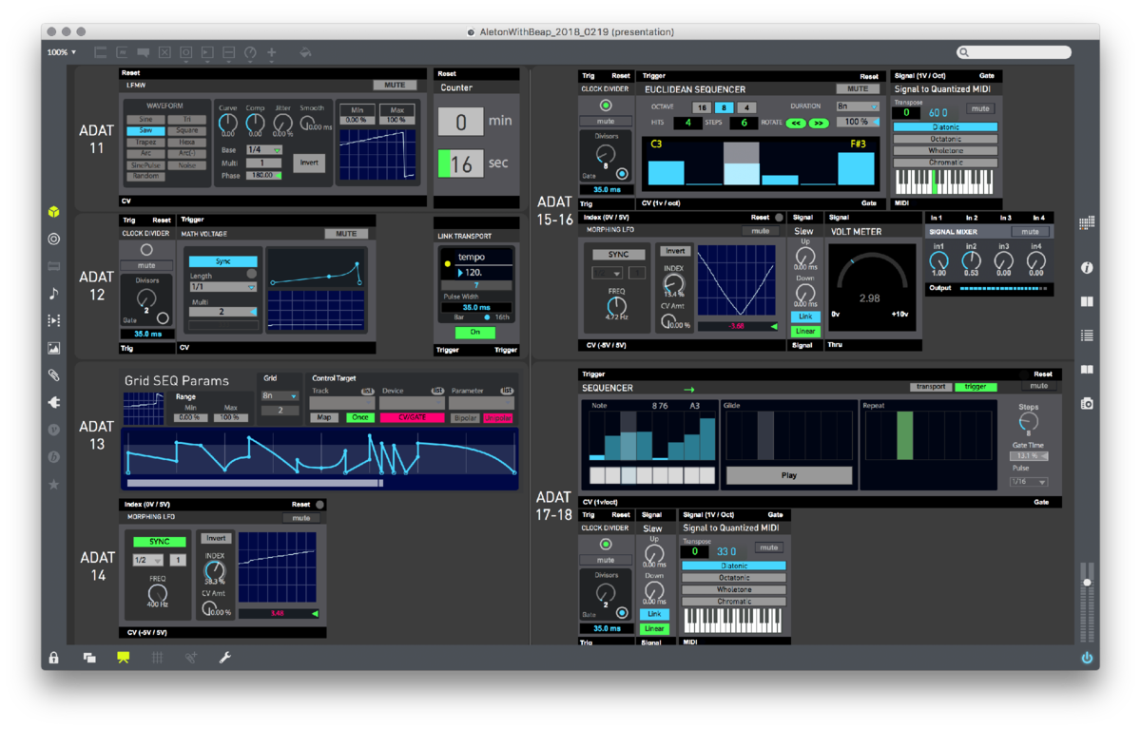The image size is (1141, 729).
Task: Open the Video play-list icon in left sidebar
Action: coord(54,321)
